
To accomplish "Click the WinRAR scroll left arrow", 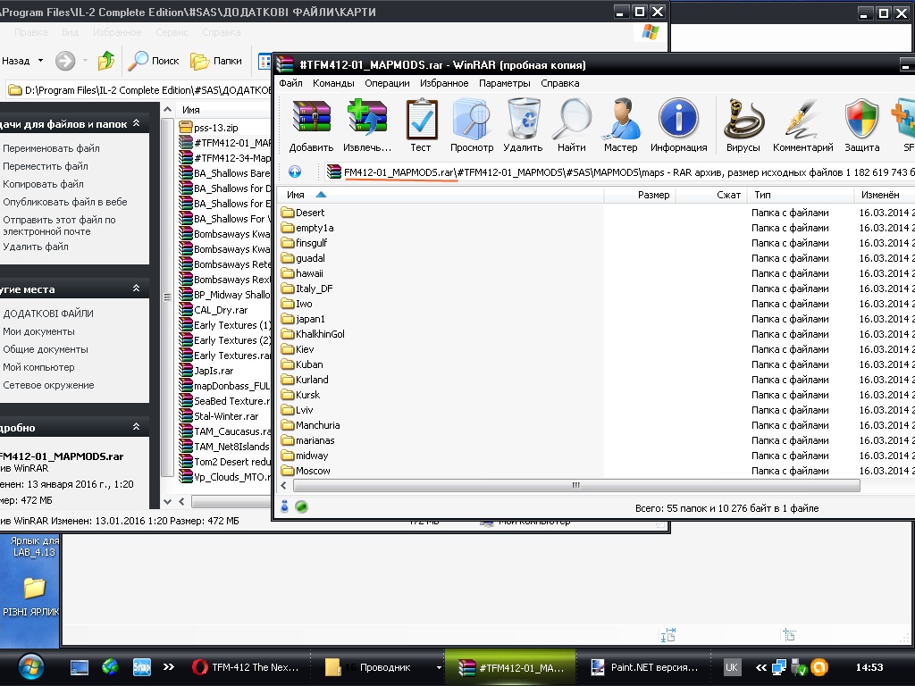I will [x=283, y=485].
